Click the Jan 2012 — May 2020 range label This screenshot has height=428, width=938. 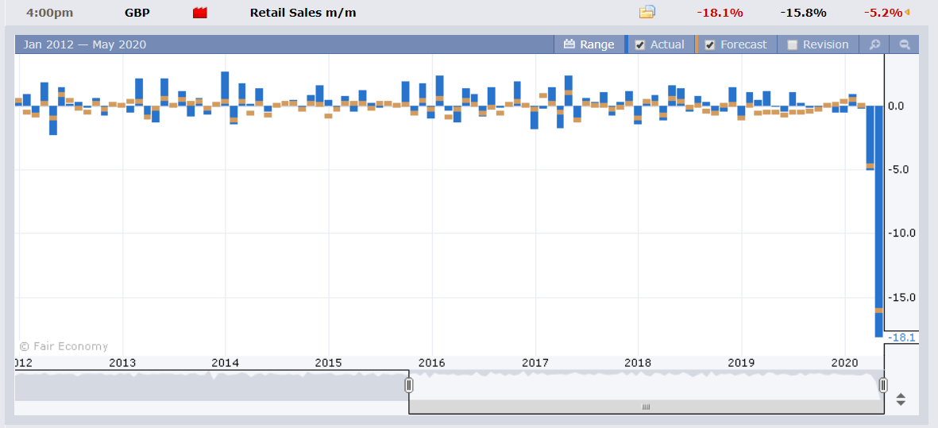(84, 44)
